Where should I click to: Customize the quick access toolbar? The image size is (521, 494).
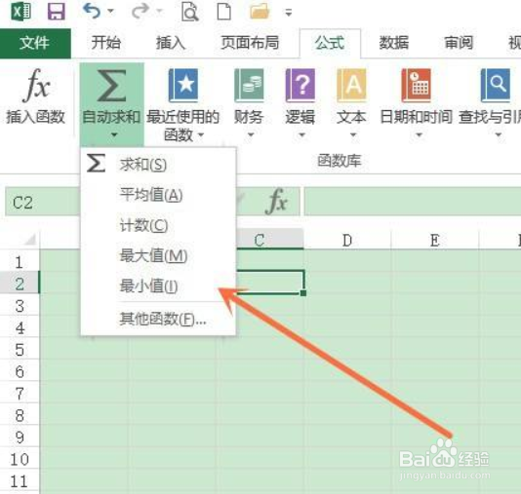click(289, 13)
